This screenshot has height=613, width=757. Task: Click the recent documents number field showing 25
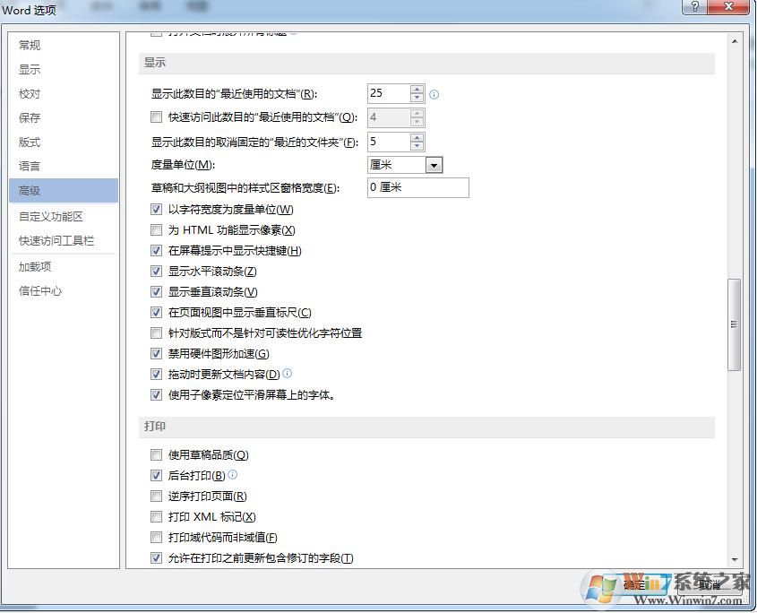click(389, 93)
